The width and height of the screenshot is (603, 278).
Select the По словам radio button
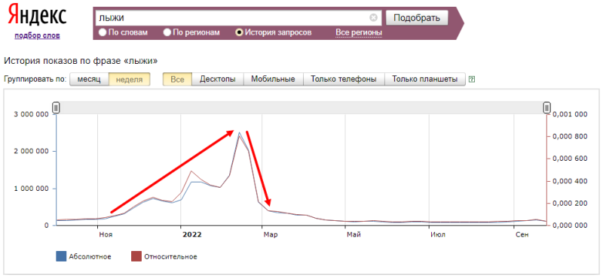pyautogui.click(x=103, y=32)
